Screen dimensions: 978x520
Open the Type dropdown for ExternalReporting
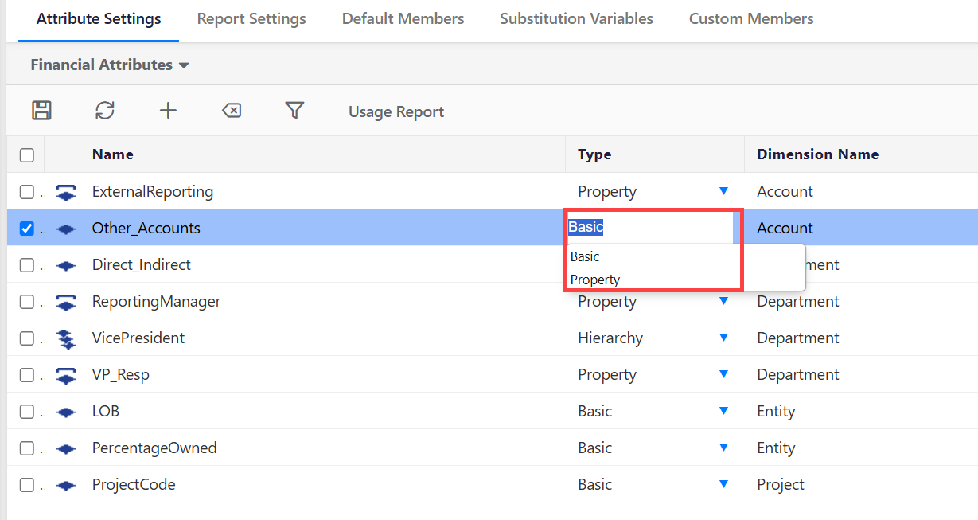tap(723, 191)
